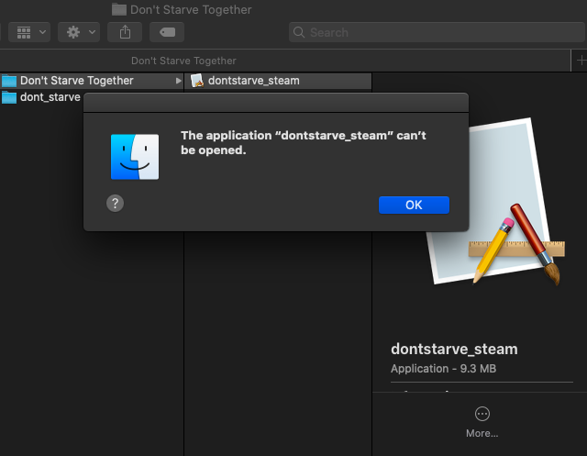Image resolution: width=587 pixels, height=456 pixels.
Task: Select the dontstarve_steam application file
Action: click(x=278, y=81)
